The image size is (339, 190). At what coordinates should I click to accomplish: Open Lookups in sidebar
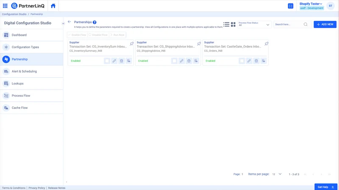(x=31, y=83)
